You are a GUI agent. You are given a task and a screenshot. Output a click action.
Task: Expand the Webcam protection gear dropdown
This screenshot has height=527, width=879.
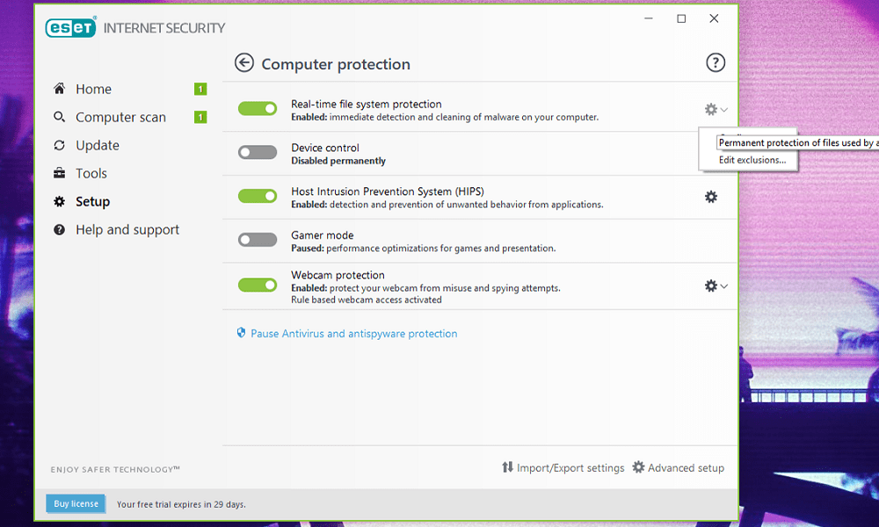(x=716, y=286)
